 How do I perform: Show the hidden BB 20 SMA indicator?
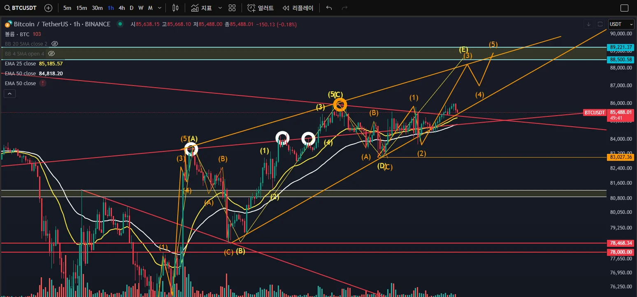pyautogui.click(x=55, y=44)
